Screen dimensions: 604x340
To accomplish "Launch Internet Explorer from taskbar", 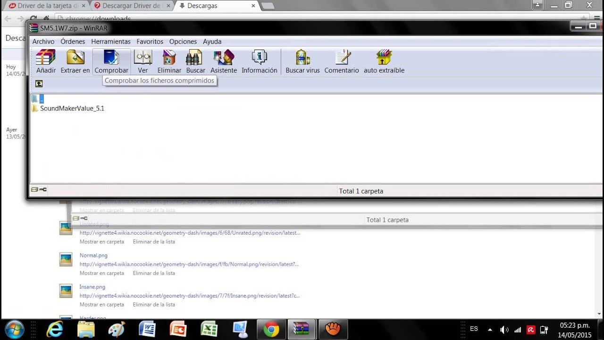I will point(55,329).
